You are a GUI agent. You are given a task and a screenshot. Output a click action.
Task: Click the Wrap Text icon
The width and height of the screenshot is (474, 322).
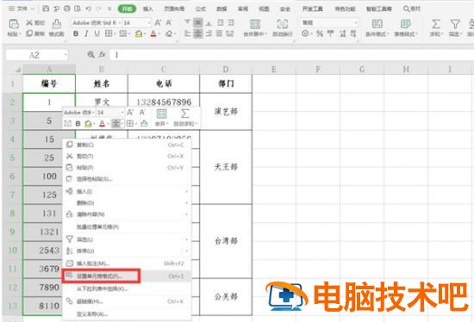click(283, 23)
